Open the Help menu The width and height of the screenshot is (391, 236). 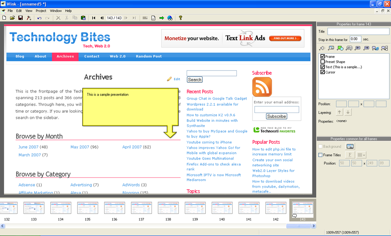pyautogui.click(x=68, y=11)
